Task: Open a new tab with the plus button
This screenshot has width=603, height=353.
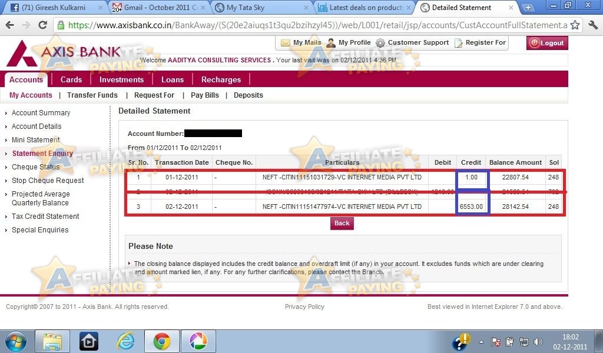Action: point(528,7)
